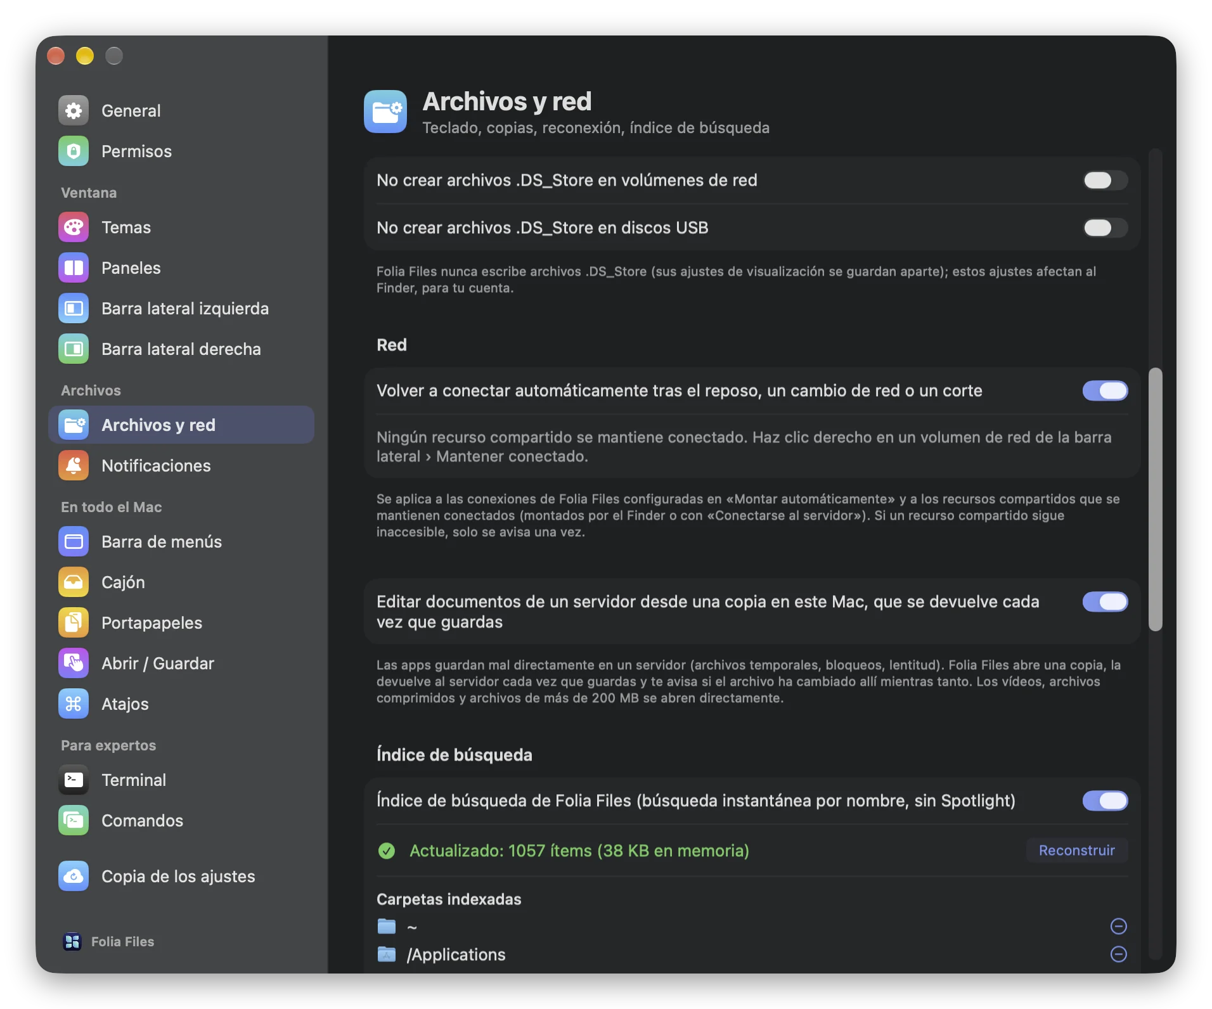Remove the ~ indexed folder
The width and height of the screenshot is (1212, 1009).
coord(1119,927)
